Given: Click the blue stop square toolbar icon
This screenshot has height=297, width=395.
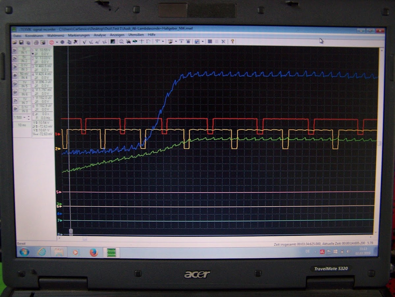Looking at the screenshot, I should pos(209,41).
